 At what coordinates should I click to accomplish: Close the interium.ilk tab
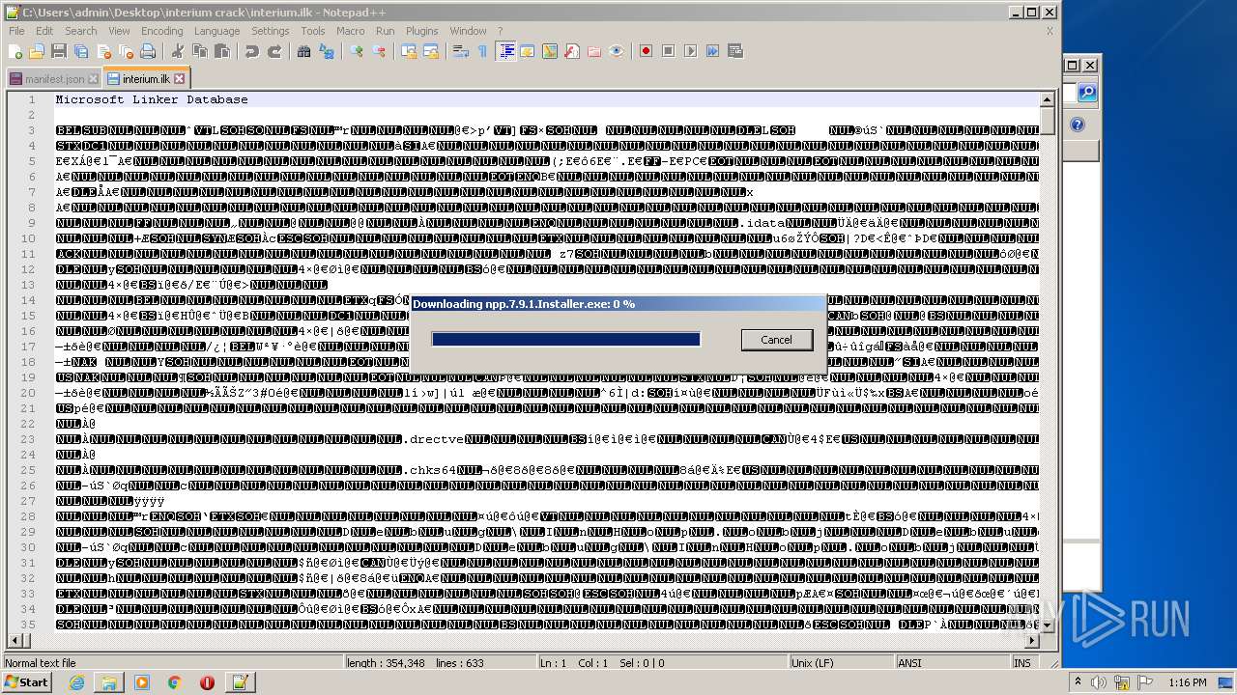click(x=179, y=79)
